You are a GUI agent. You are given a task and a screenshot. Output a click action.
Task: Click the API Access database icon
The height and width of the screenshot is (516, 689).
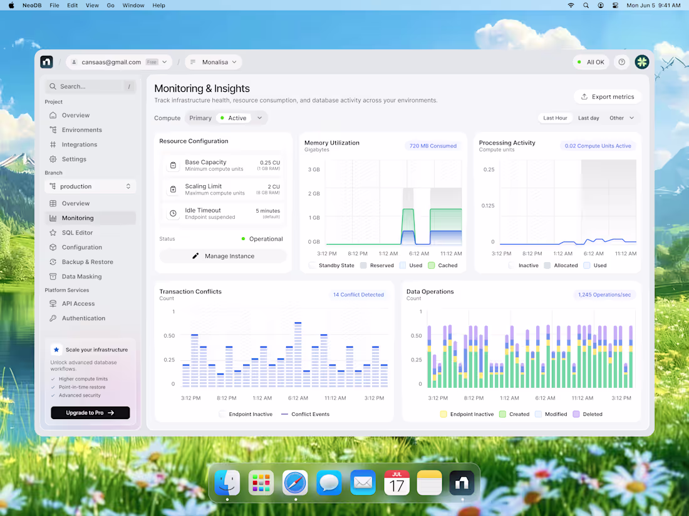coord(53,303)
